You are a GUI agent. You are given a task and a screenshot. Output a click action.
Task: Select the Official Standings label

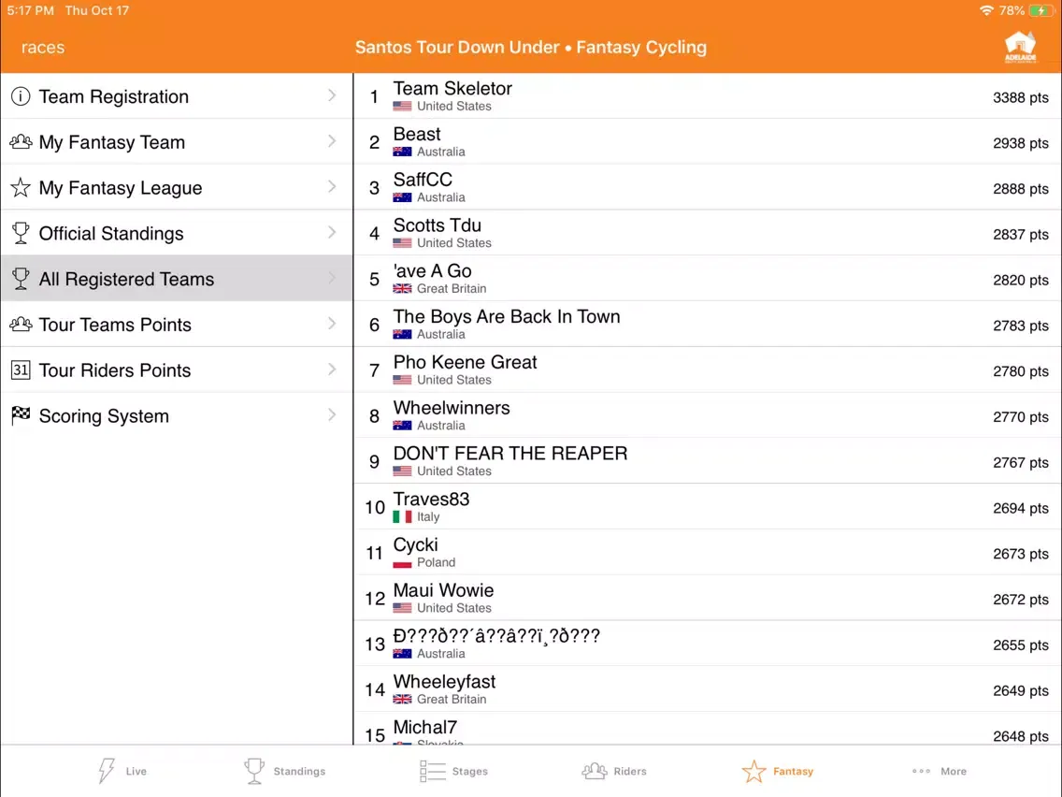[x=111, y=233]
